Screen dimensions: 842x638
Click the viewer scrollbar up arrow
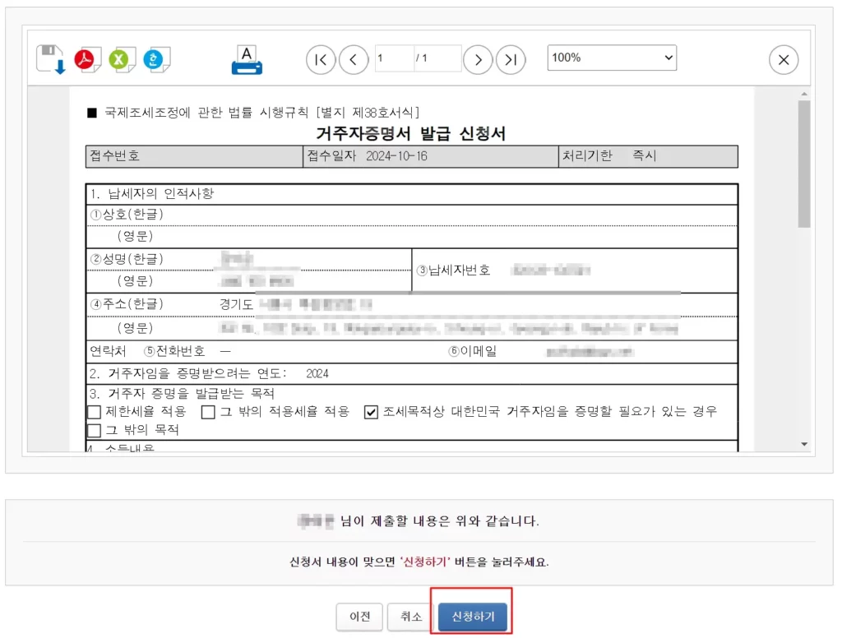[x=804, y=94]
